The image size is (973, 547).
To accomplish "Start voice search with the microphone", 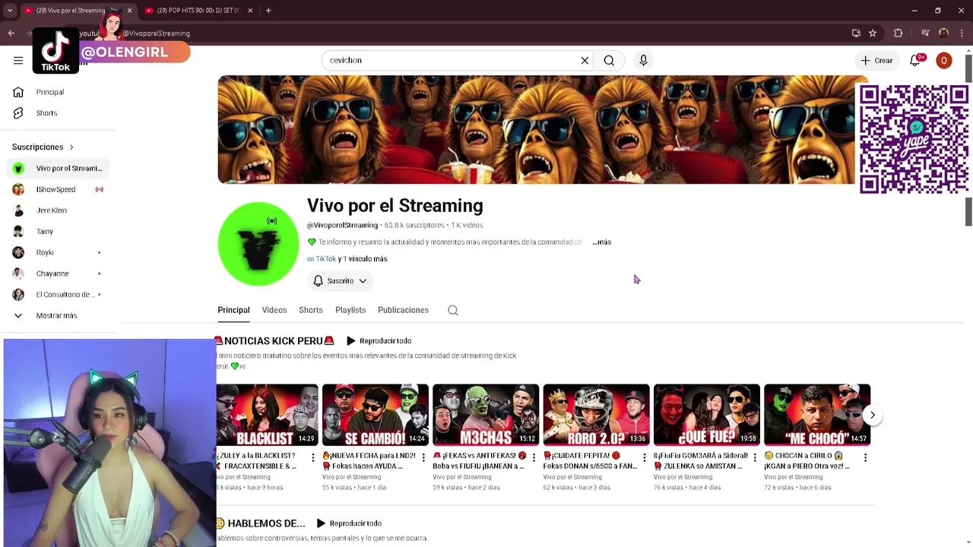I will pos(643,61).
